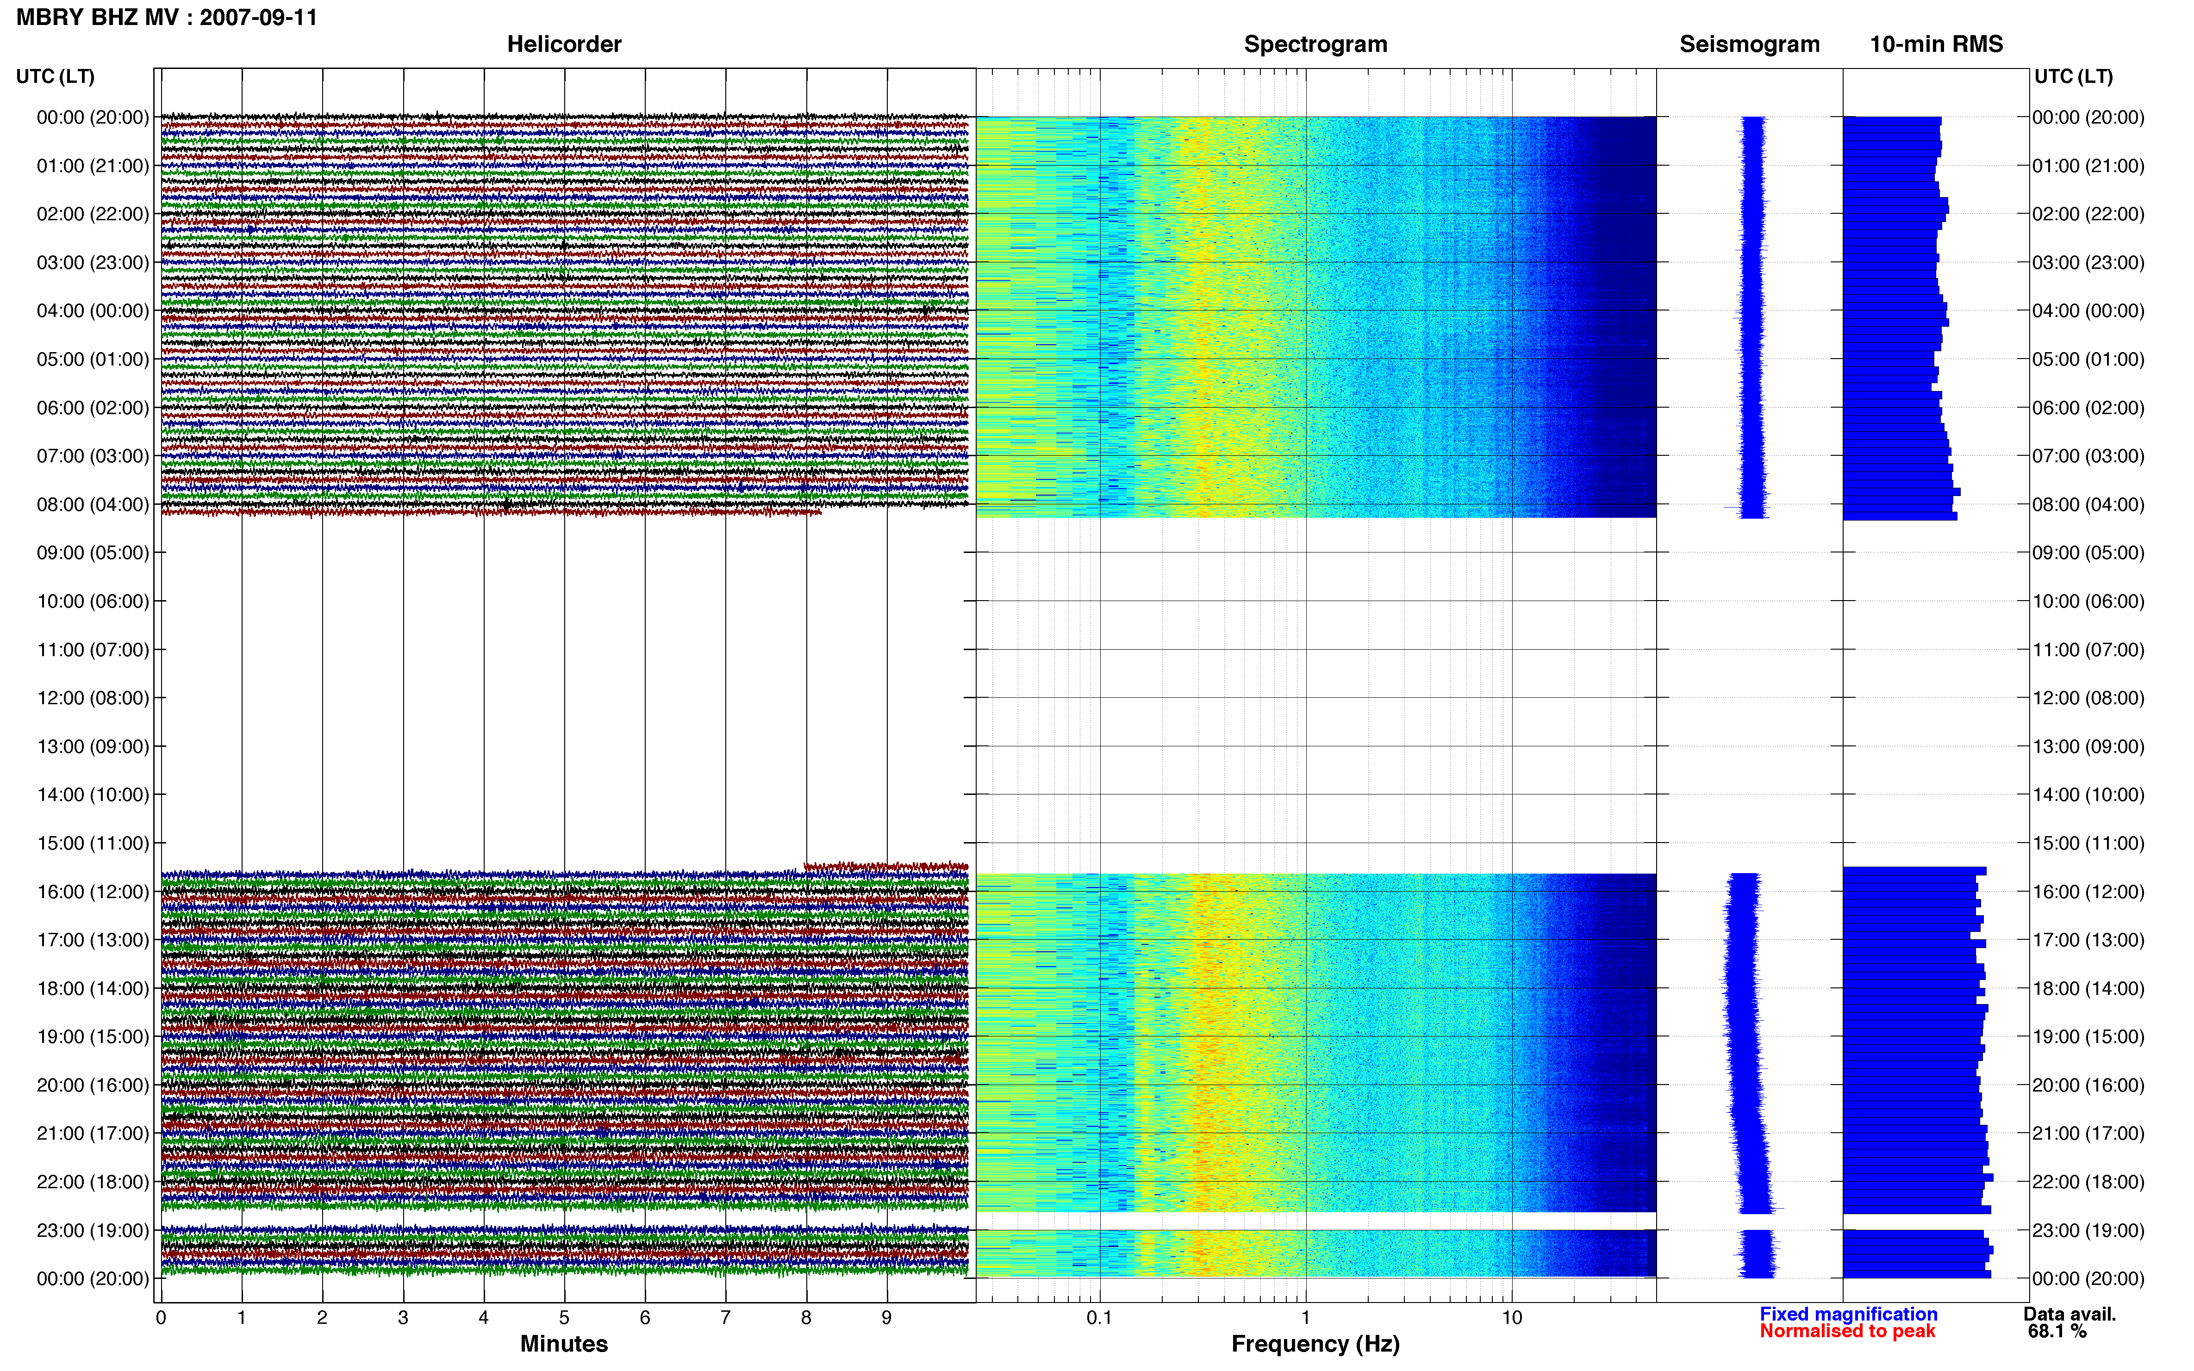Click the Seismogram panel heading
This screenshot has width=2194, height=1371.
click(1750, 44)
